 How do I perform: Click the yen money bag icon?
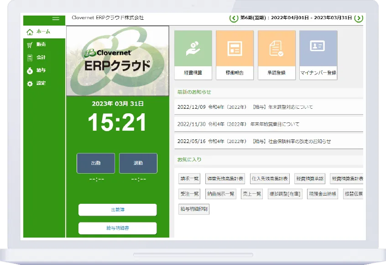[30, 71]
